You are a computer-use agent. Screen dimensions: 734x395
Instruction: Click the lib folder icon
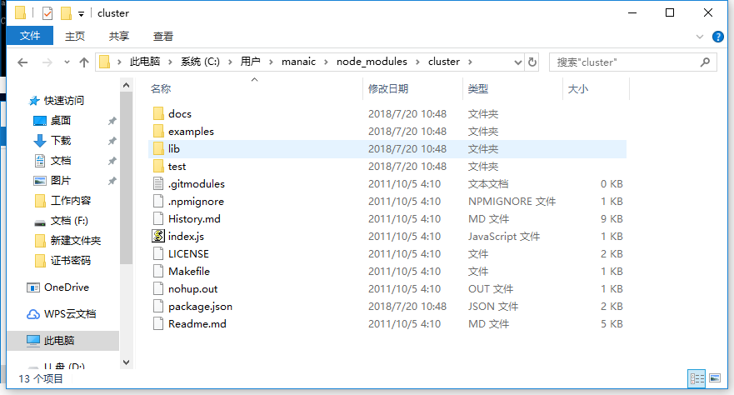pyautogui.click(x=158, y=149)
